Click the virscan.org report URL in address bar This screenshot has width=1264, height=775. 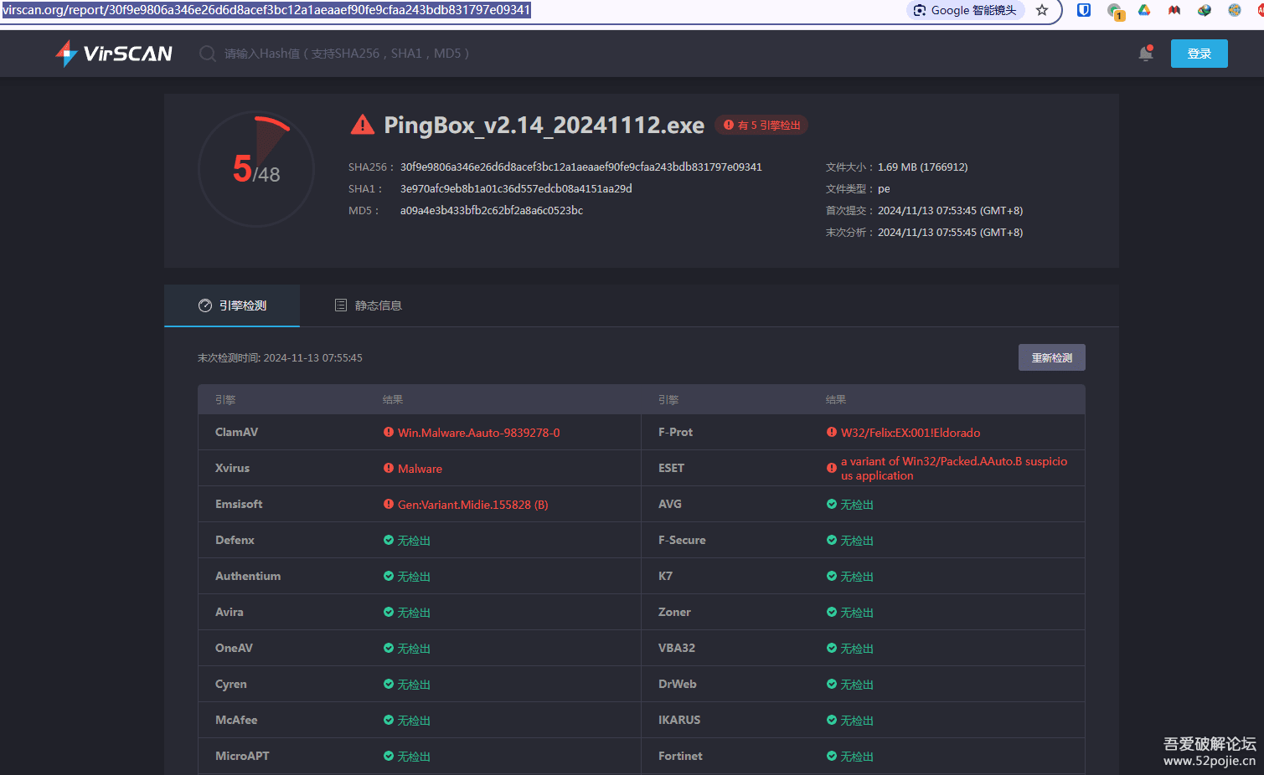click(x=266, y=10)
